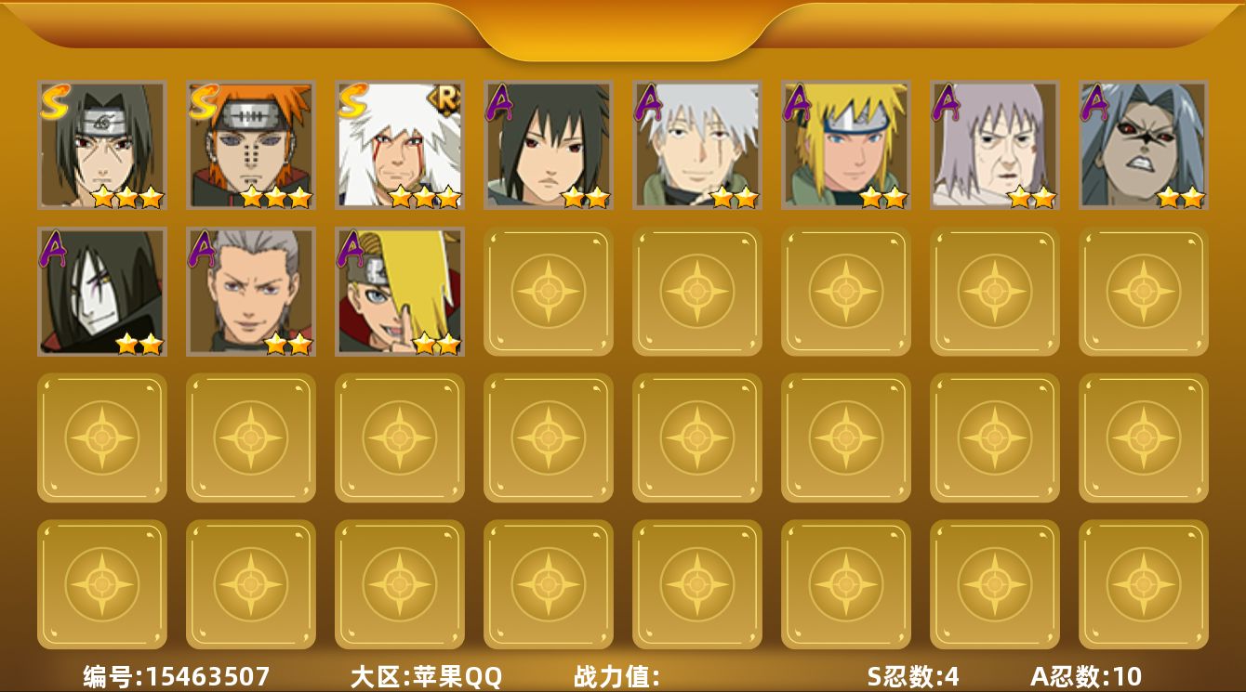
Task: Open the white-haired S-rank character with red face lines
Action: tap(400, 145)
